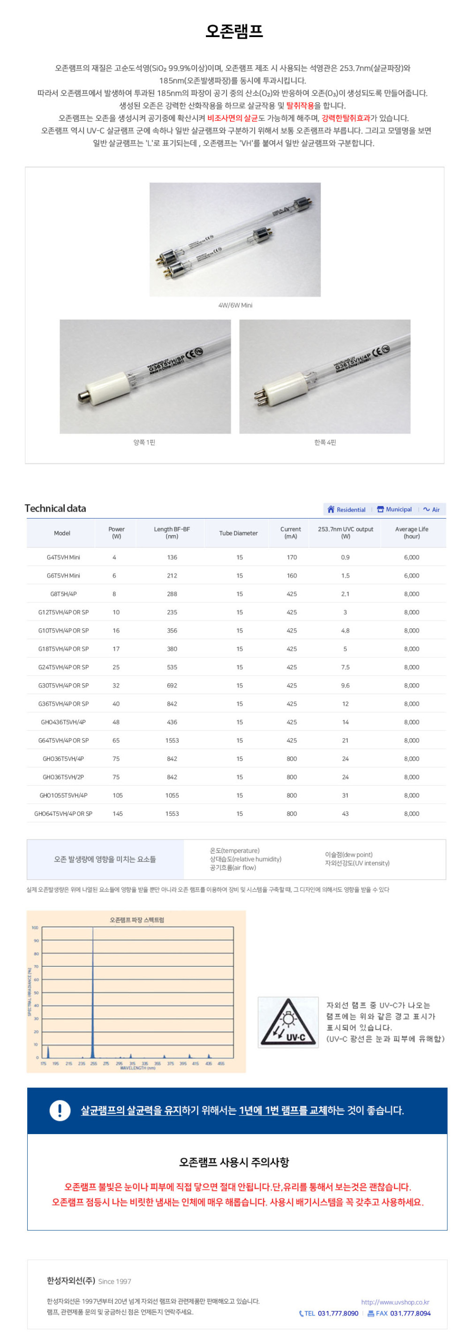Viewport: 469px width, 1340px height.
Task: Click the Air wave icon
Action: pyautogui.click(x=426, y=509)
